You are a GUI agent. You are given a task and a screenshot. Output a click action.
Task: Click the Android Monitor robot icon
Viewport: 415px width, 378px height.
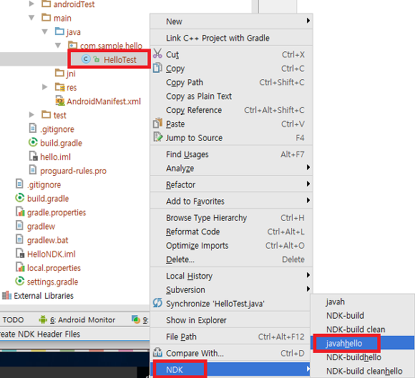(x=43, y=319)
